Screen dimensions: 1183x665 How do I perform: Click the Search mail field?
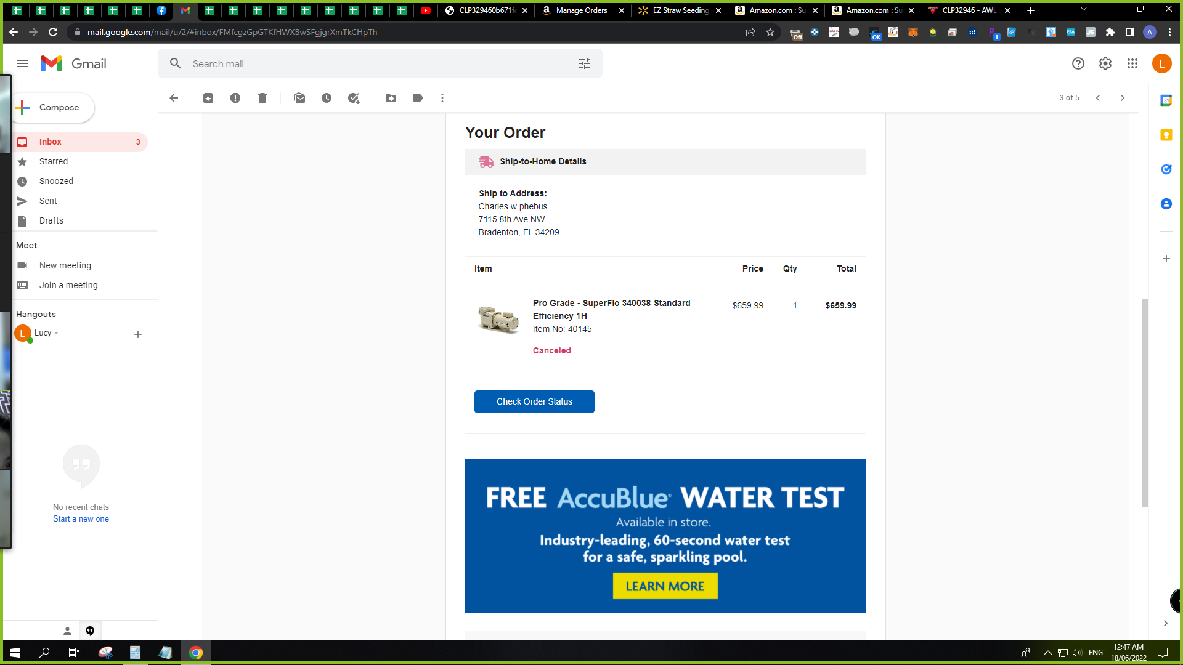pos(380,63)
